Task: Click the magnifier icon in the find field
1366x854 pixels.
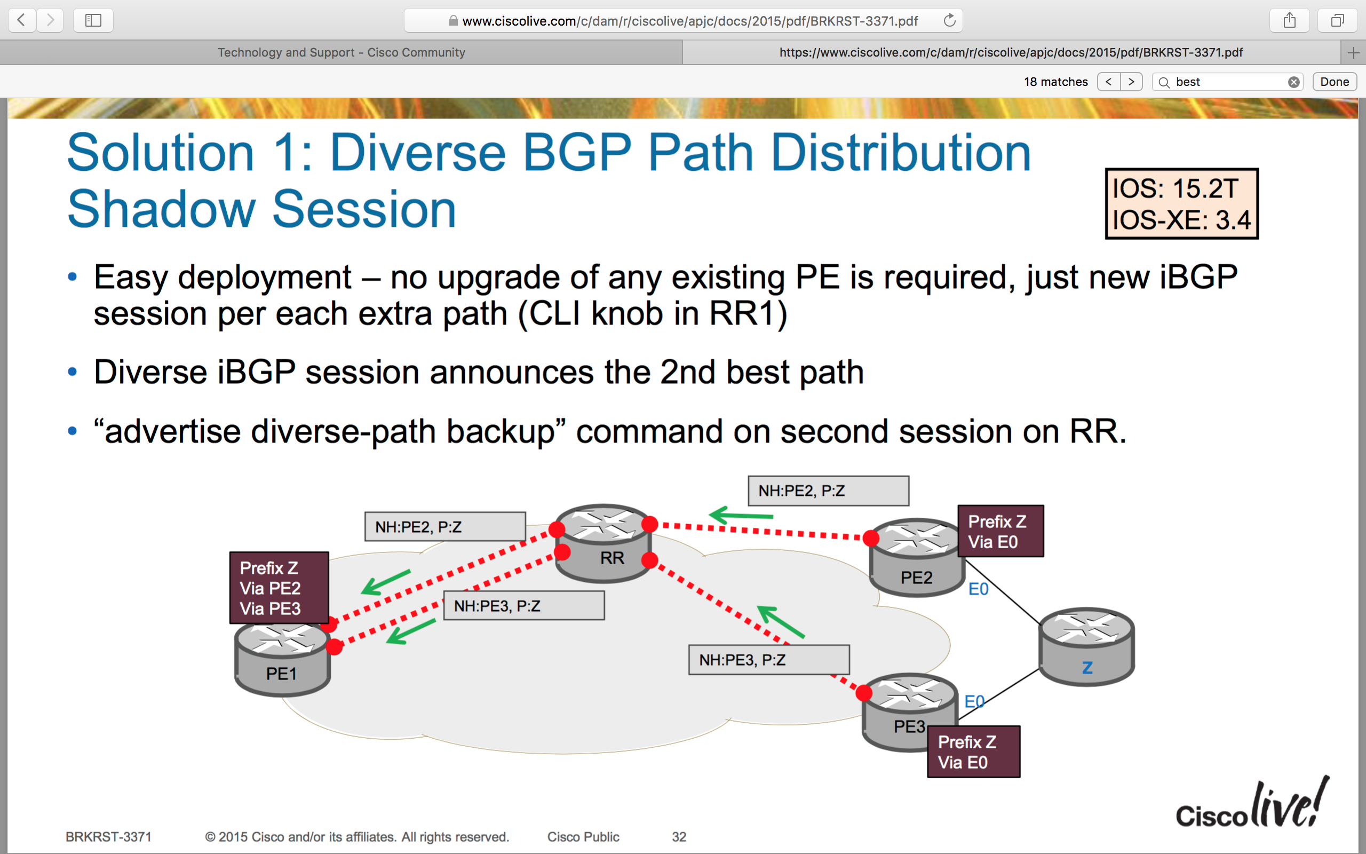Action: [x=1165, y=81]
